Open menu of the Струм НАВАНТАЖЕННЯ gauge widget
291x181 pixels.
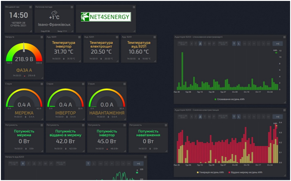click(x=125, y=84)
